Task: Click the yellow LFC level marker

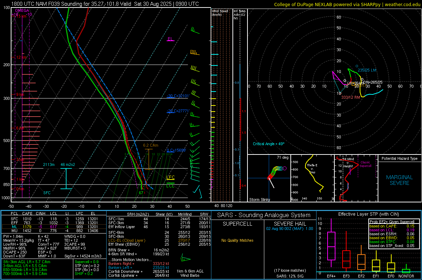Action: 170,177
